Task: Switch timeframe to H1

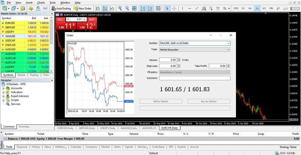Action: [x=243, y=8]
